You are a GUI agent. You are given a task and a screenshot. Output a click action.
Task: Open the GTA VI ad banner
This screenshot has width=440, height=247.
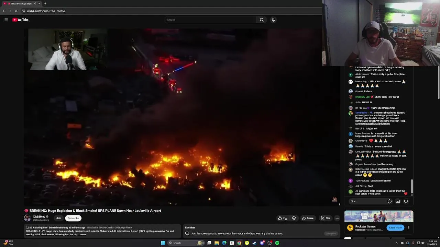click(x=379, y=216)
